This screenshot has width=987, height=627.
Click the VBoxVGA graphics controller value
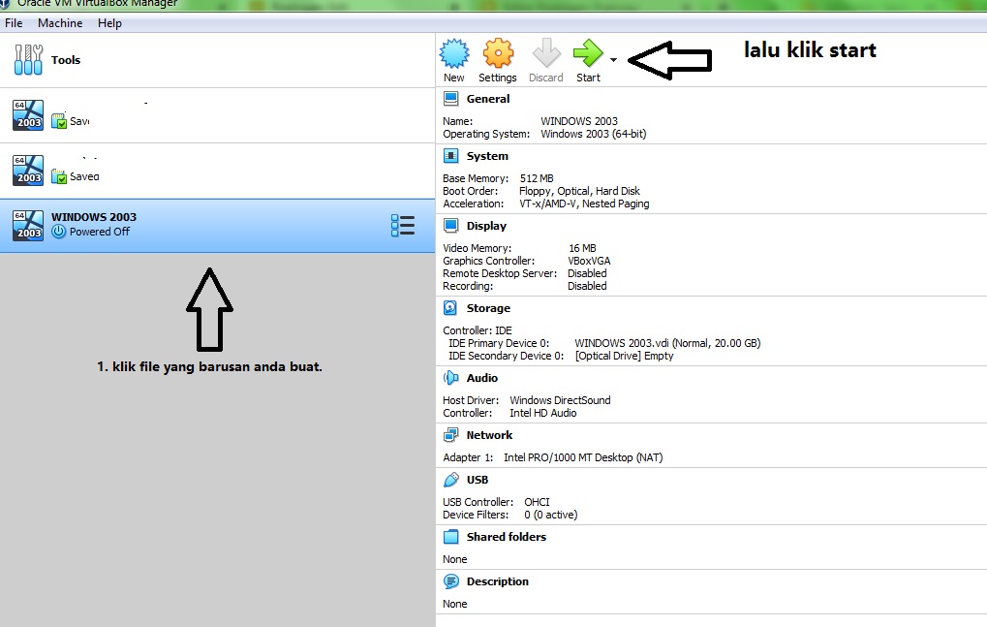click(x=589, y=262)
